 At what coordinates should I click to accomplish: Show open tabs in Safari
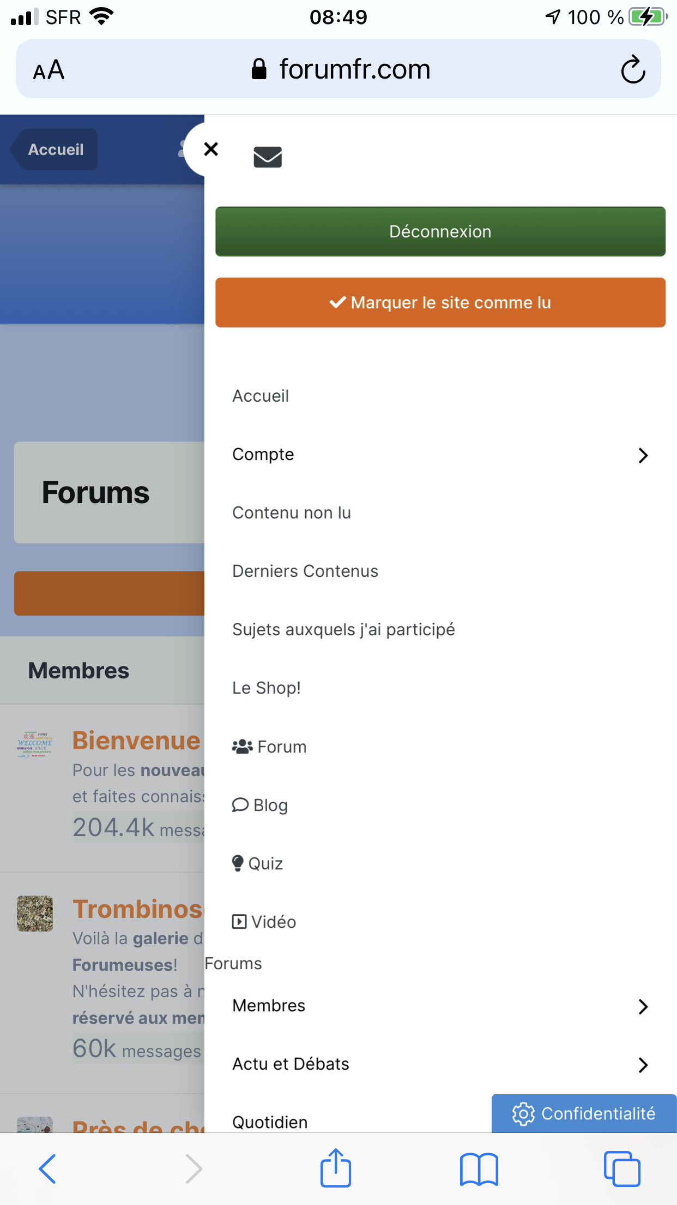(x=622, y=1169)
